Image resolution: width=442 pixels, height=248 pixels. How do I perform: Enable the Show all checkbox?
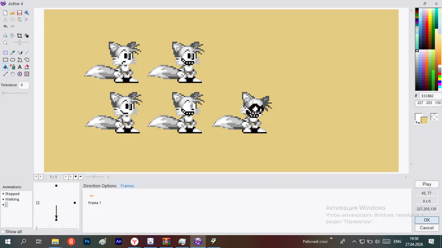click(3, 232)
